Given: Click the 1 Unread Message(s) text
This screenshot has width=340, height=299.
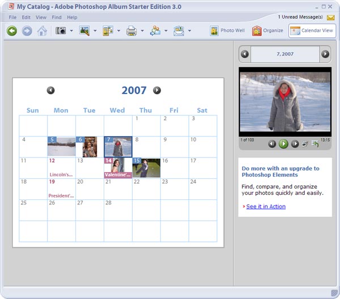Looking at the screenshot, I should (x=300, y=17).
